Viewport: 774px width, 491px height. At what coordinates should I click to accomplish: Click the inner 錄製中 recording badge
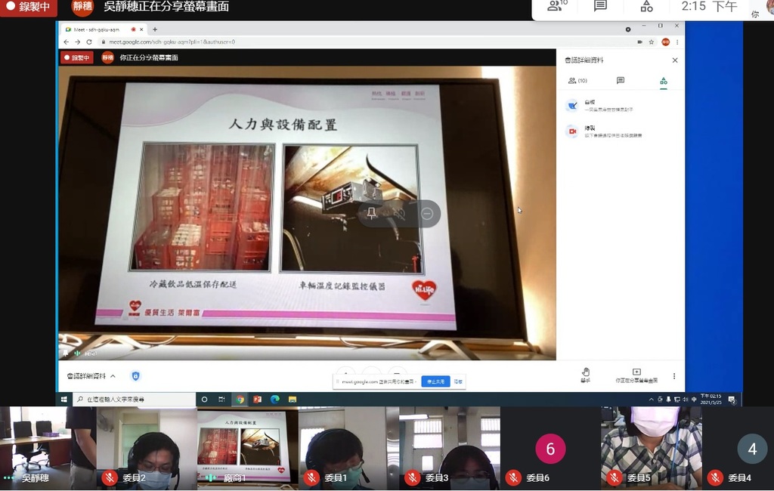point(77,57)
